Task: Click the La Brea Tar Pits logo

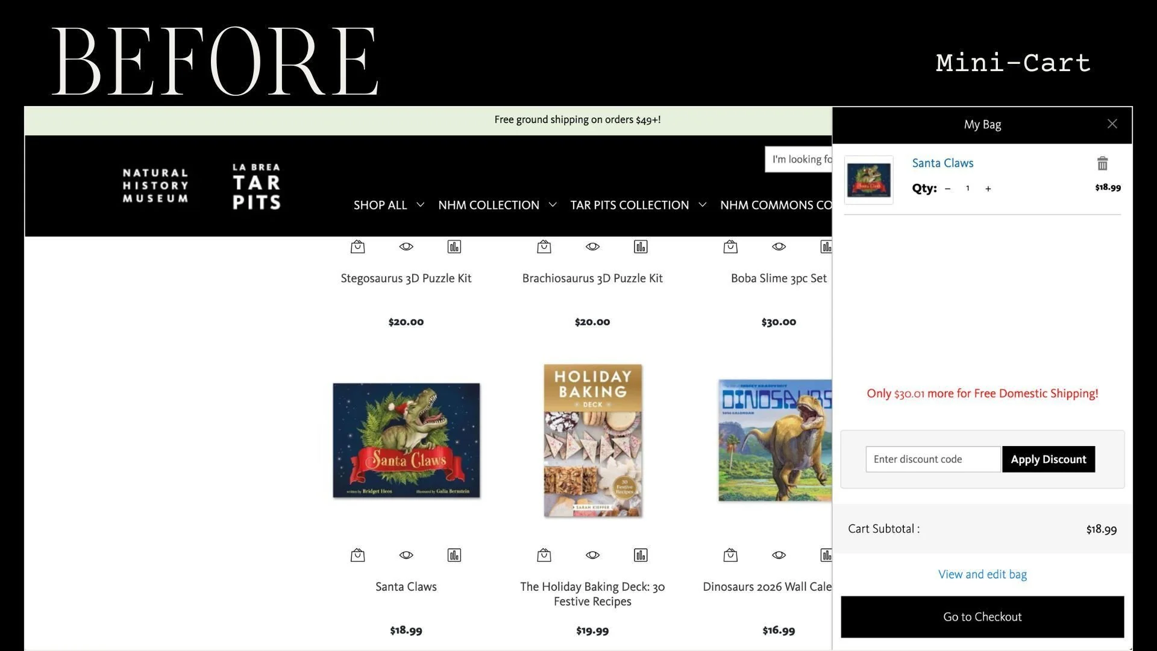Action: [257, 186]
